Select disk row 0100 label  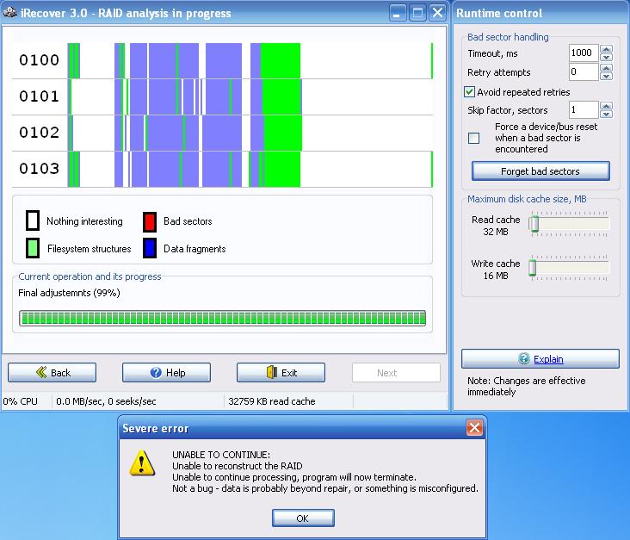[x=40, y=60]
